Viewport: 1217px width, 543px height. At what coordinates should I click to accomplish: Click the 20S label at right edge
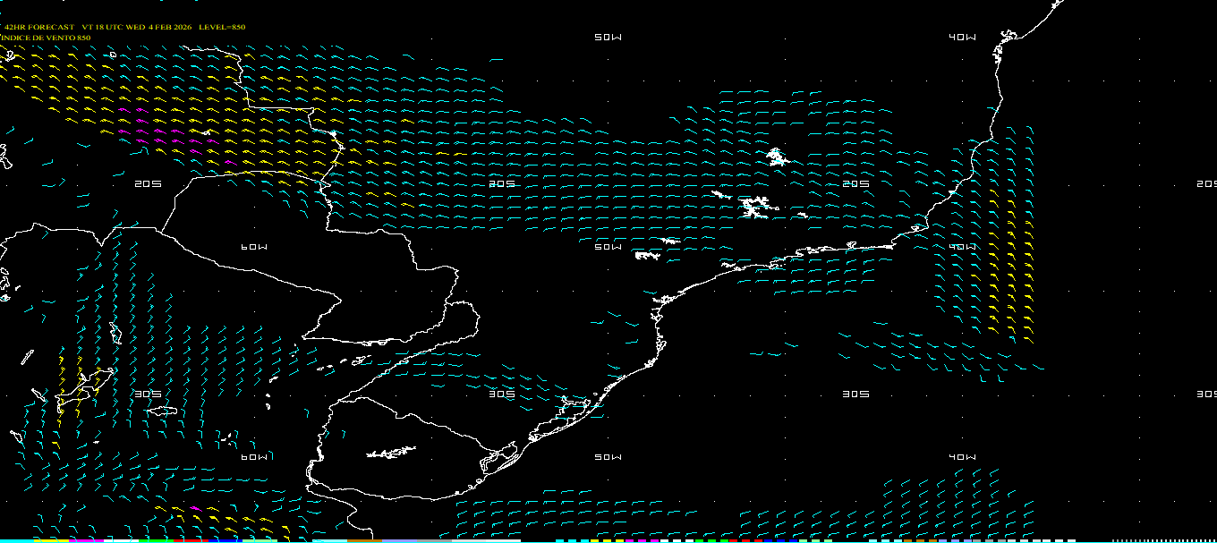[x=1206, y=183]
